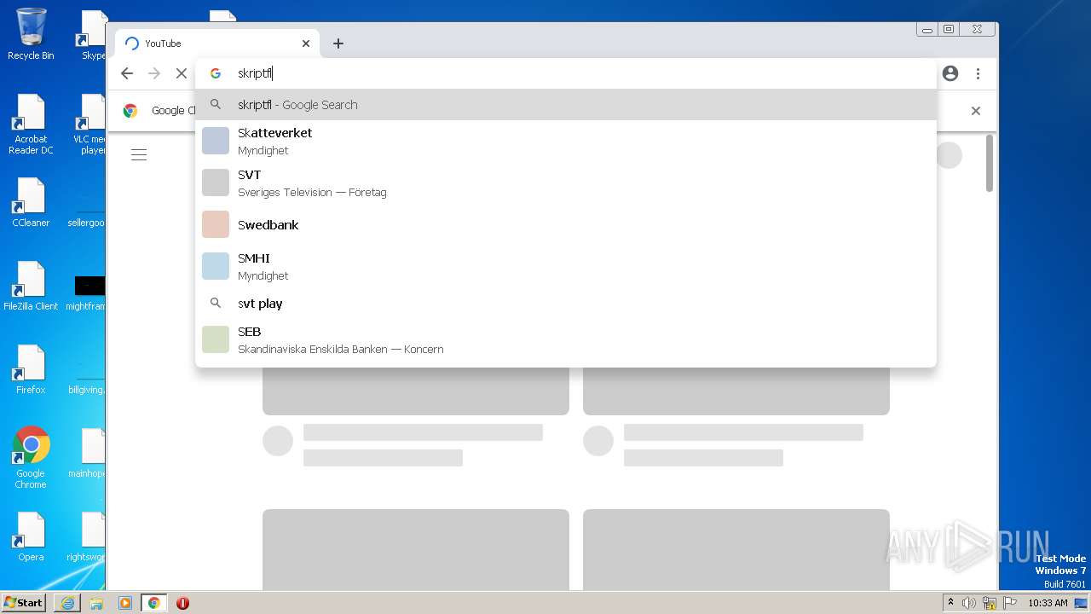Viewport: 1091px width, 614px height.
Task: Click the Google icon in address bar
Action: click(216, 73)
